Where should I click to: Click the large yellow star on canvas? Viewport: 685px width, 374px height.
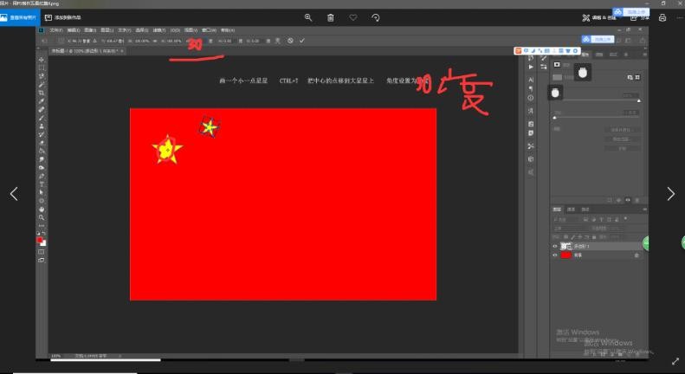coord(167,150)
